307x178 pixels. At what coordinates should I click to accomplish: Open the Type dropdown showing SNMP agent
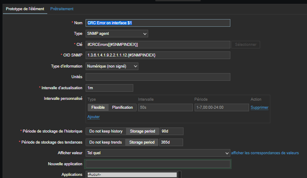coord(117,34)
